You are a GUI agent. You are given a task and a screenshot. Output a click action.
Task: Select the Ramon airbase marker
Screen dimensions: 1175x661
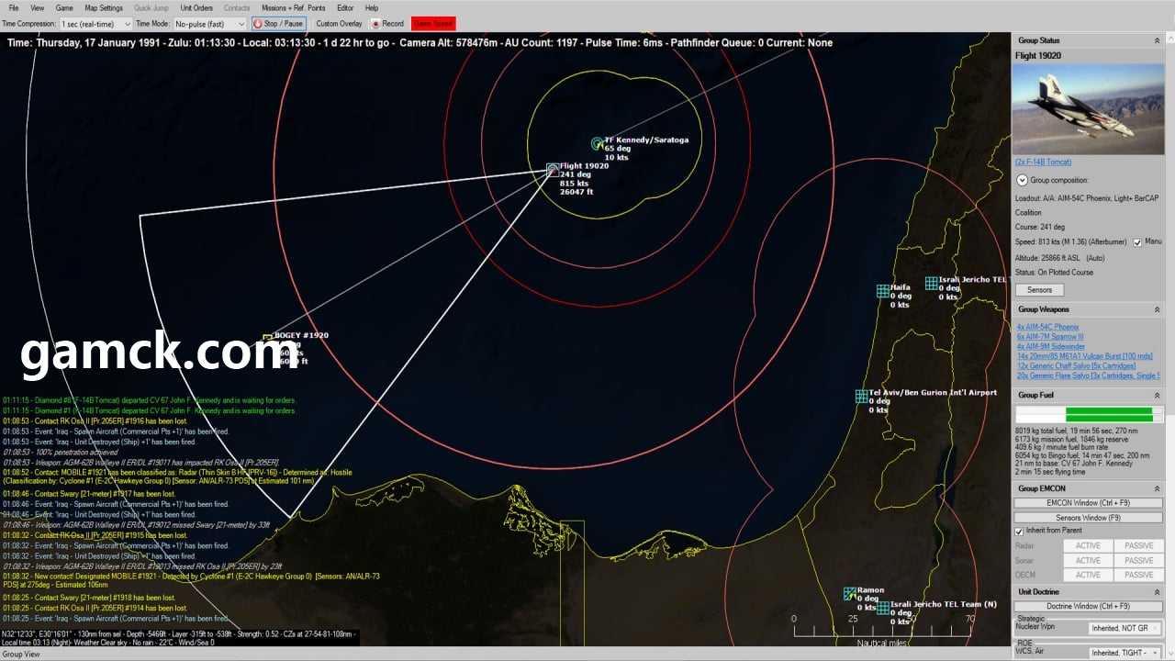pyautogui.click(x=849, y=594)
